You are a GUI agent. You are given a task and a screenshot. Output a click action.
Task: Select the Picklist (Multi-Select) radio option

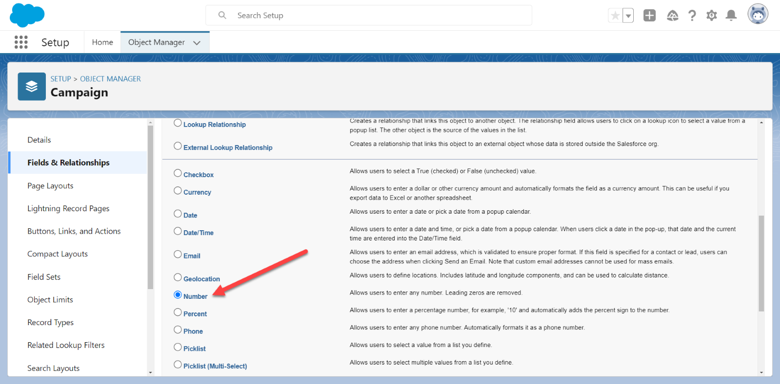[178, 365]
